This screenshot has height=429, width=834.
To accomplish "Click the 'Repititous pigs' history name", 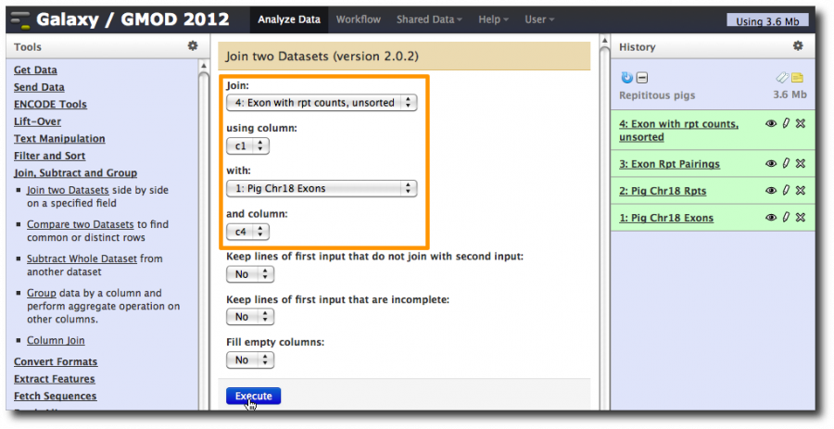I will tap(657, 95).
